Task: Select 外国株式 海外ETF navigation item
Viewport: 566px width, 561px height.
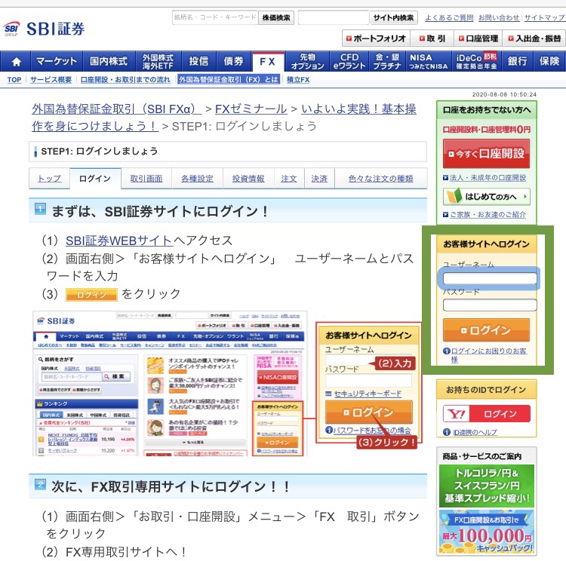Action: (x=158, y=62)
